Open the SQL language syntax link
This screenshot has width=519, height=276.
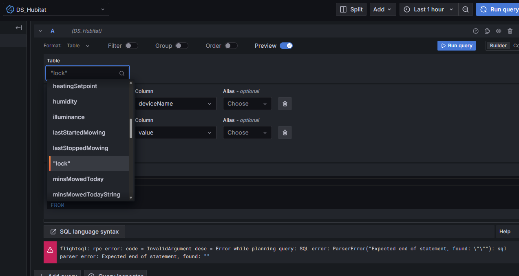pos(84,232)
